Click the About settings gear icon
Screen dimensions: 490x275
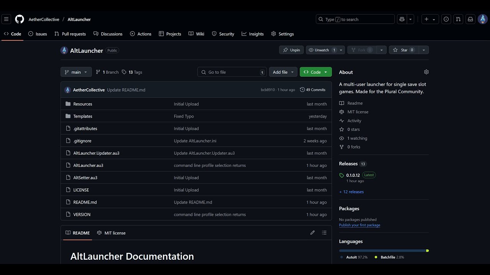[x=426, y=72]
